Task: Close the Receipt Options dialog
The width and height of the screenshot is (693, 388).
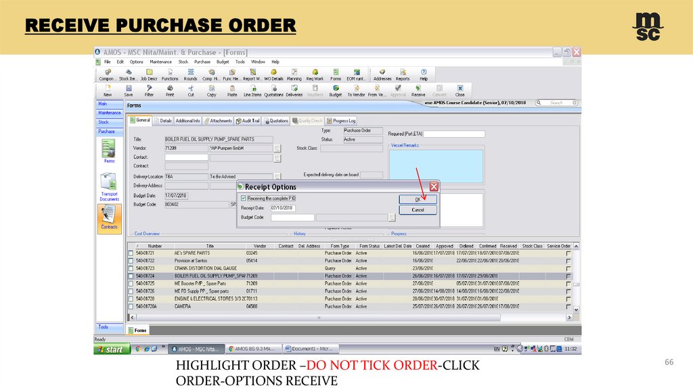Action: (x=434, y=187)
